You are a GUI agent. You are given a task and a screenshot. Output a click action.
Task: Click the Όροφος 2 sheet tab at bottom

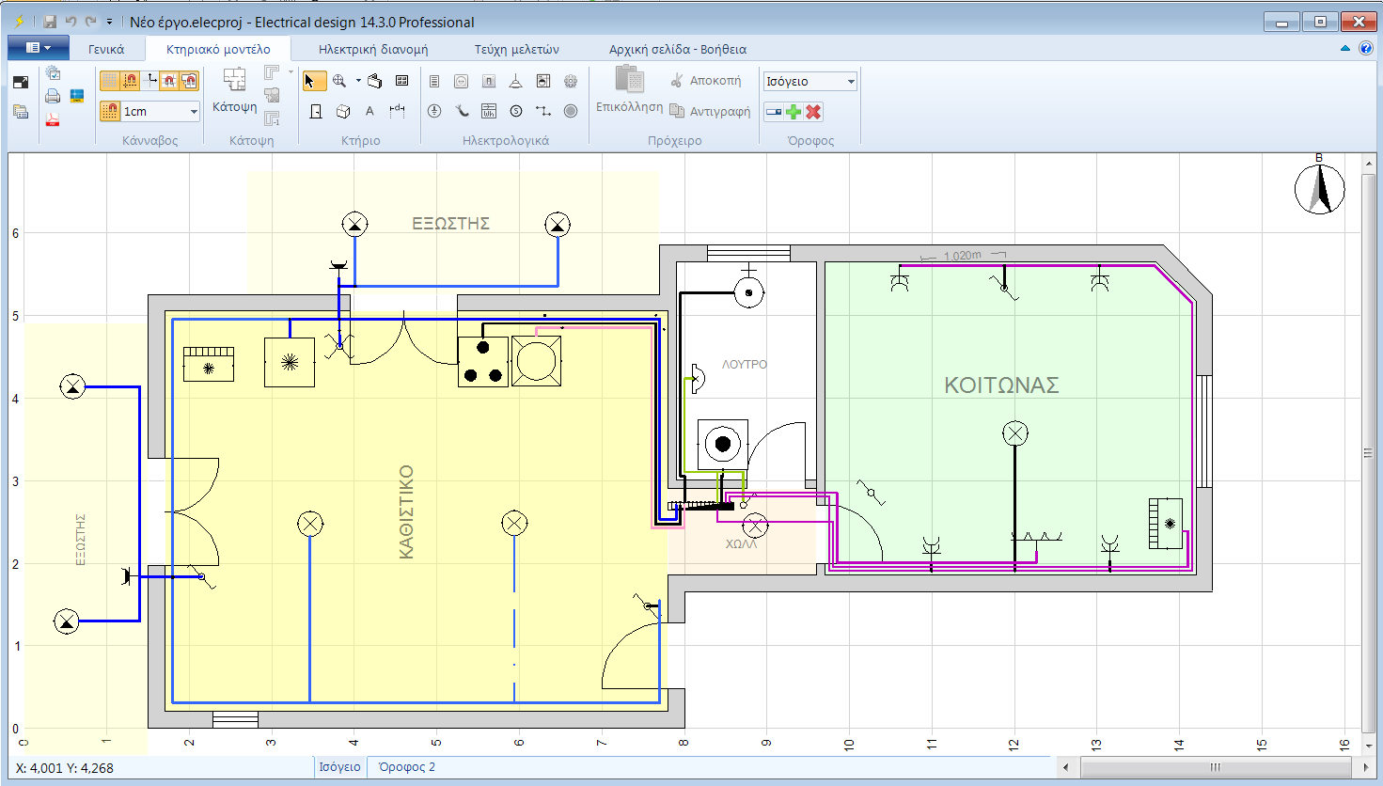click(406, 766)
